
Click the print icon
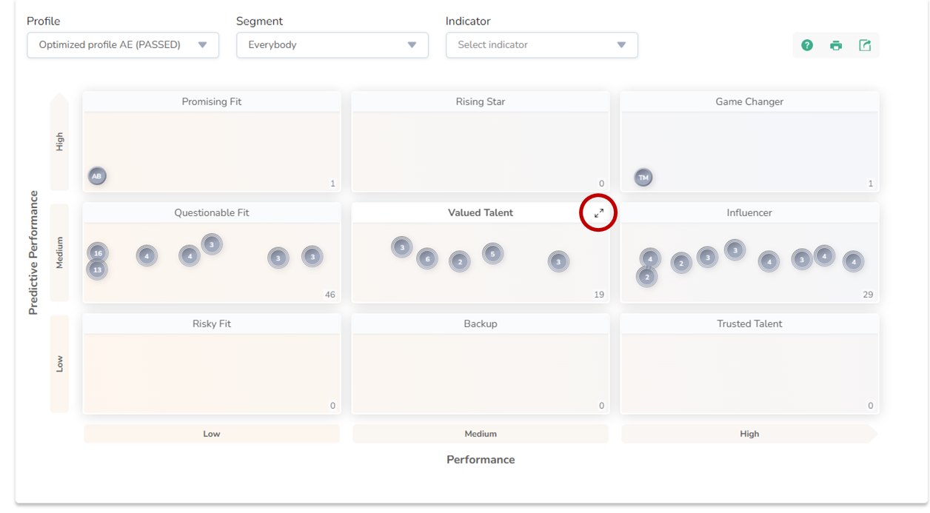tap(836, 45)
